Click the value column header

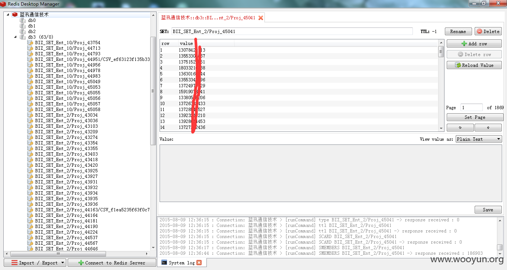pos(206,43)
